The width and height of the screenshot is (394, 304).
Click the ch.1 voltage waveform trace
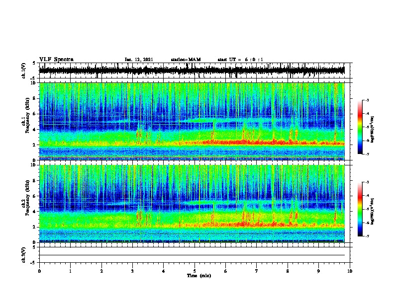tap(192, 71)
